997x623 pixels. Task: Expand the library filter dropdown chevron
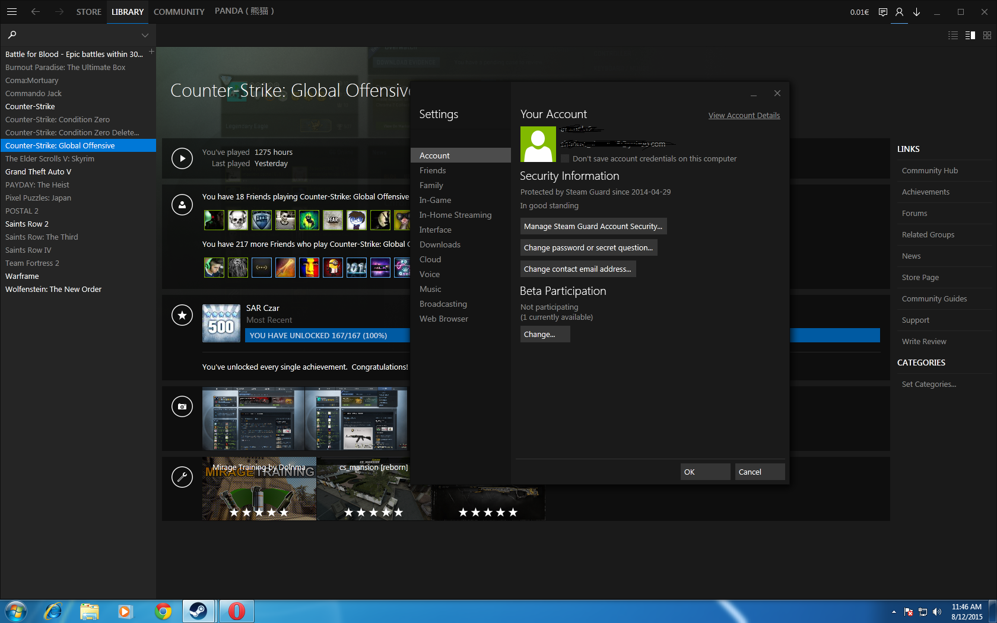145,35
